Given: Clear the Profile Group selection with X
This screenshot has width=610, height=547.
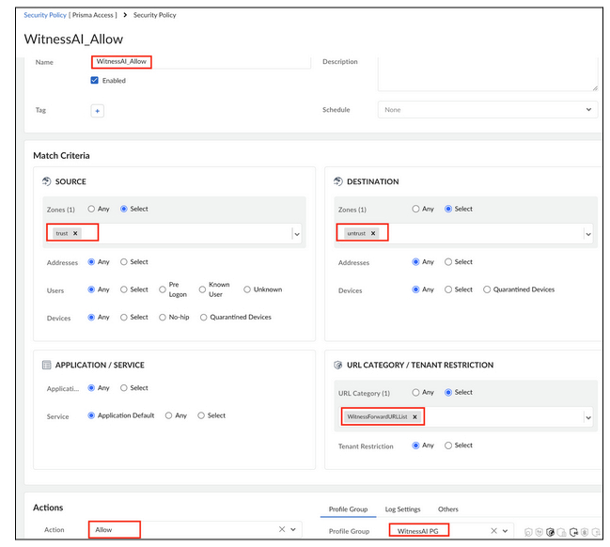Looking at the screenshot, I should coord(493,531).
